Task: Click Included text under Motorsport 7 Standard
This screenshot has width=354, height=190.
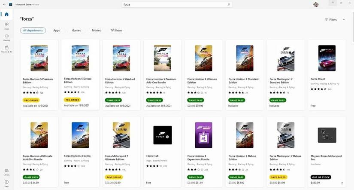Action: [x=274, y=106]
